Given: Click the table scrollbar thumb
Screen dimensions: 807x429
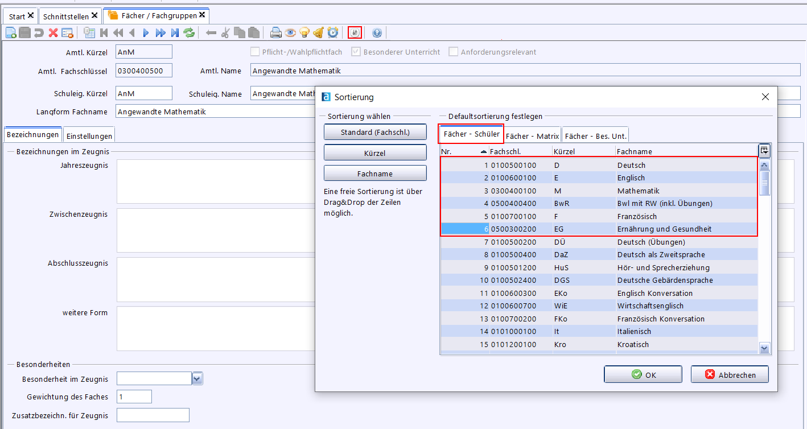Looking at the screenshot, I should 765,183.
